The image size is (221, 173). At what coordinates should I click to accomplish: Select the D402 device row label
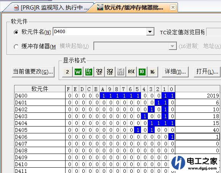40,109
